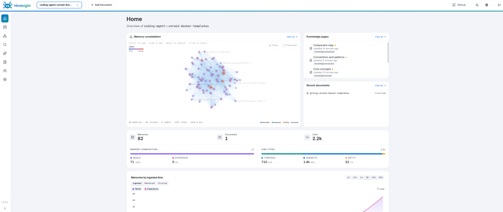The width and height of the screenshot is (503, 212).
Task: Open the search magnifier sidebar icon
Action: (x=5, y=45)
